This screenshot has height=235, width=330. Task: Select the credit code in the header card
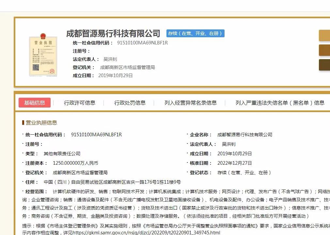point(142,43)
